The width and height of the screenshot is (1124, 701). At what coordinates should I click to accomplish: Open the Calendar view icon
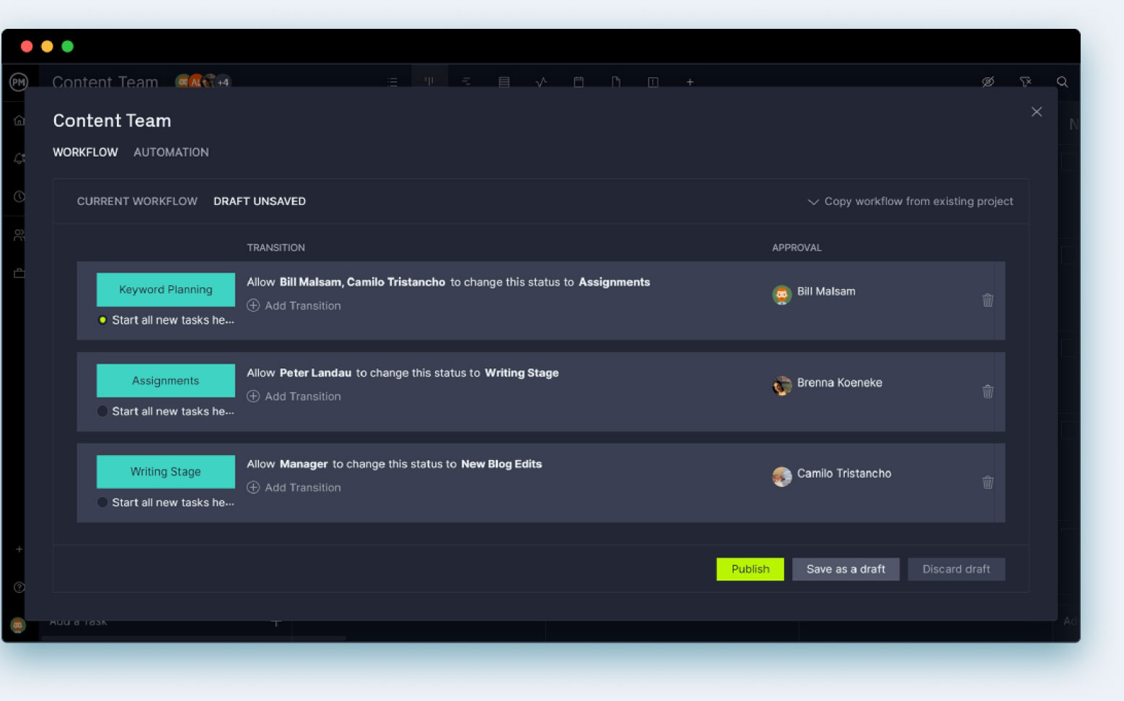pos(579,81)
